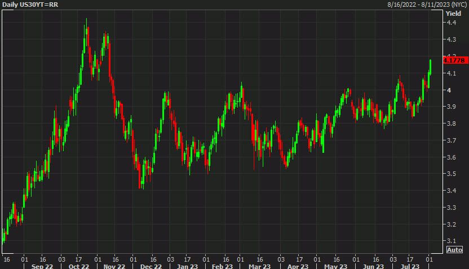Click the Jan 23 month label
Image resolution: width=469 pixels, height=269 pixels.
click(187, 266)
